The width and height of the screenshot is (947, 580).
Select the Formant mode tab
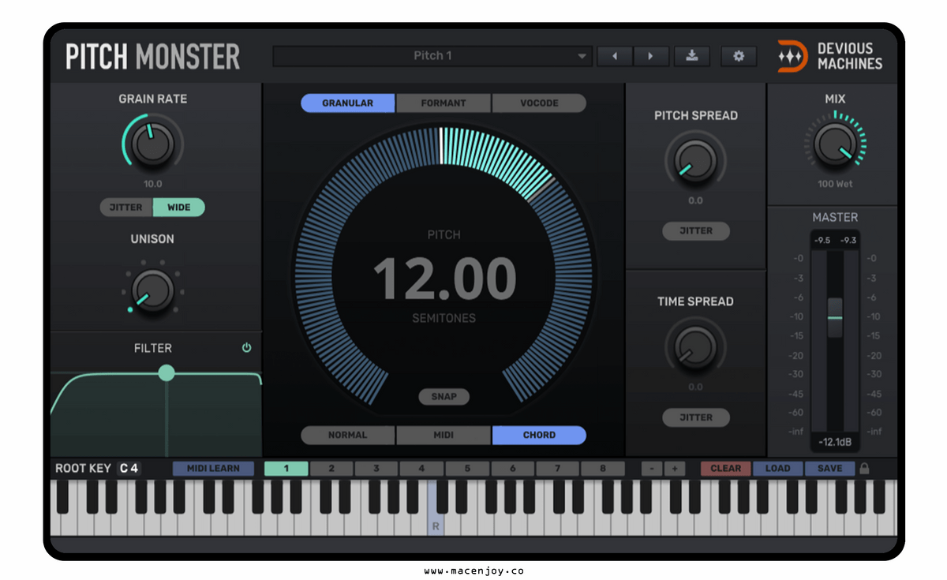444,103
